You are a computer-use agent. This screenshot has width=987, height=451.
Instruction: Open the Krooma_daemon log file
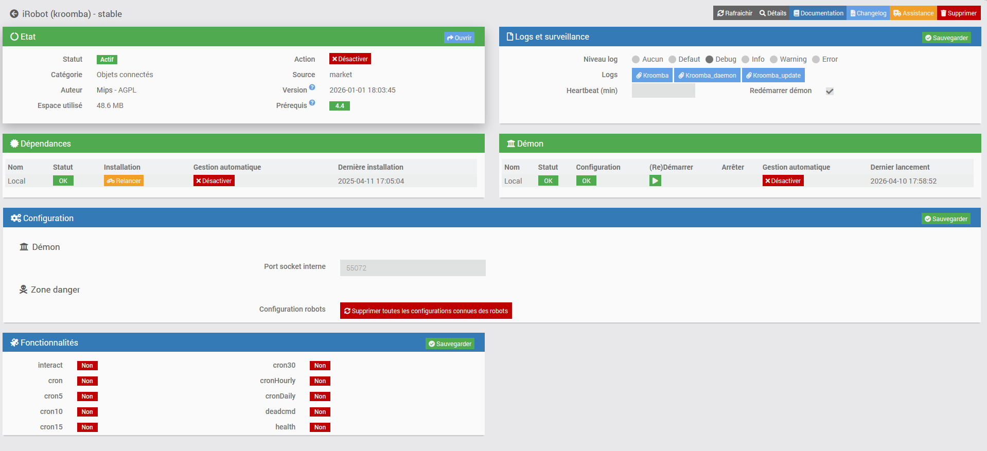click(x=707, y=76)
